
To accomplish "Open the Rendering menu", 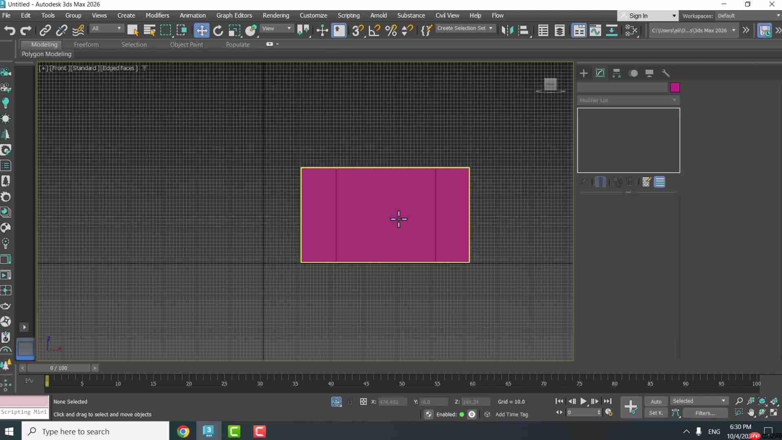I will pos(276,15).
